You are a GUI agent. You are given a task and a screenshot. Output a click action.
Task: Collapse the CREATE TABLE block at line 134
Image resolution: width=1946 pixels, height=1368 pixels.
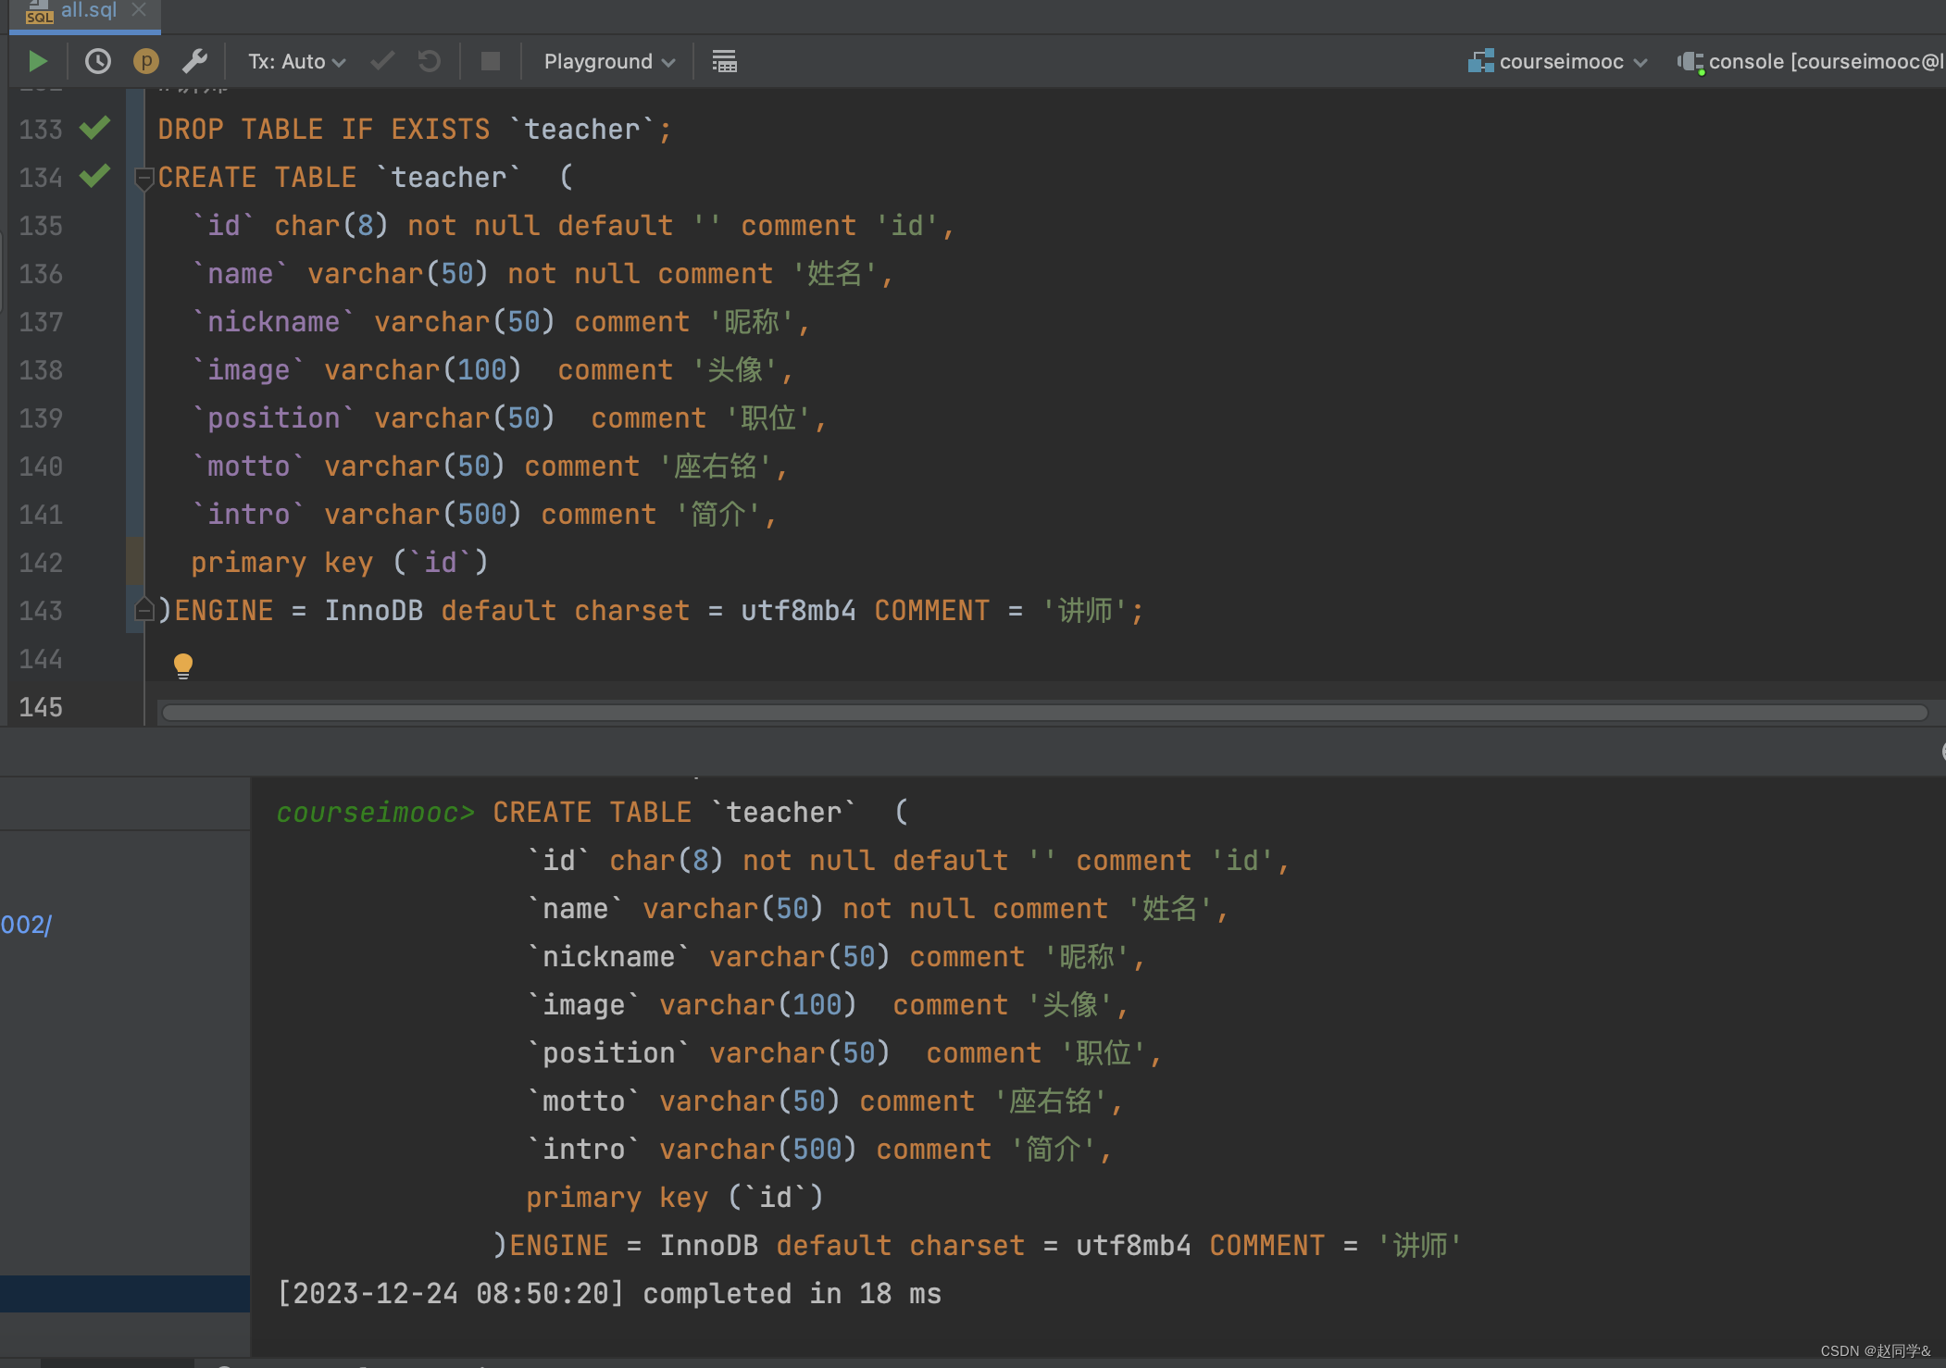(143, 177)
